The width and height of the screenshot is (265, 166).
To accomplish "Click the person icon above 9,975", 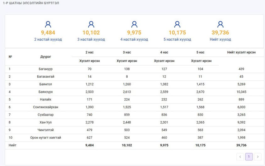I will (x=134, y=24).
